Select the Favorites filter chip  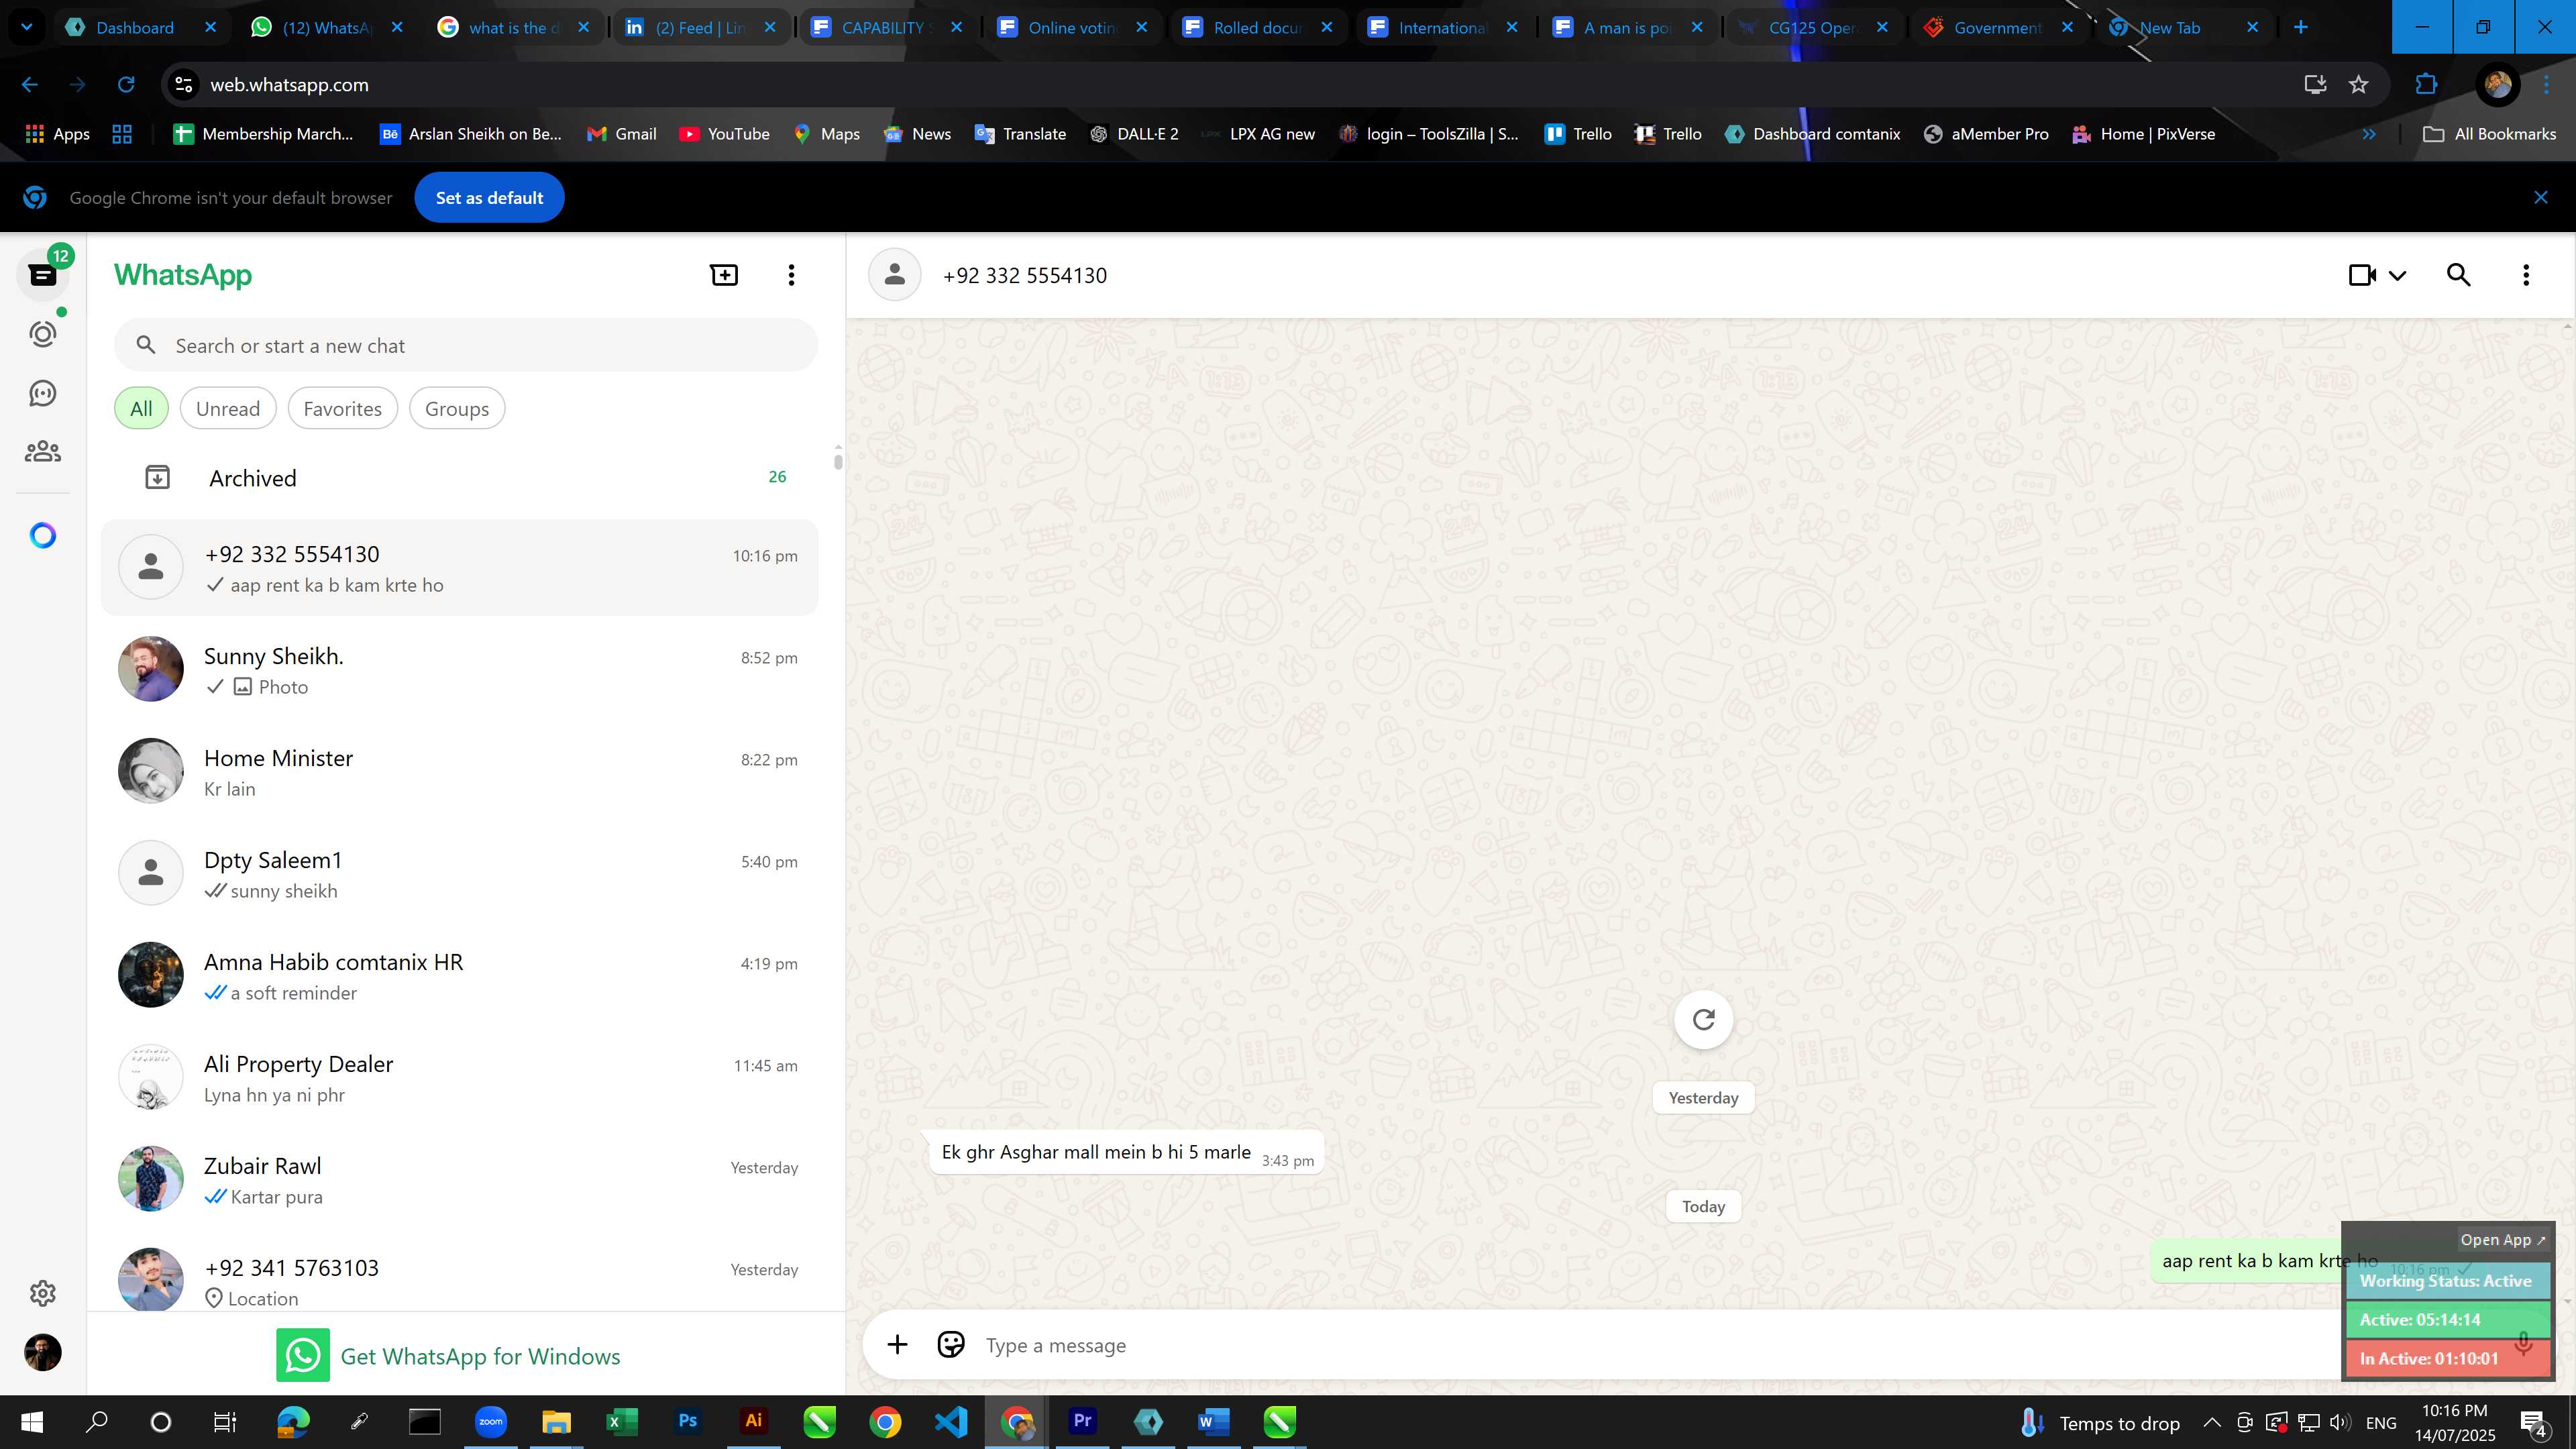(x=343, y=409)
